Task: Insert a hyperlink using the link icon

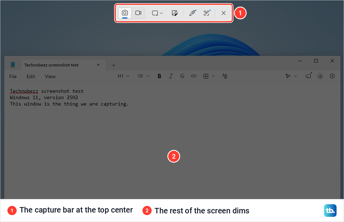Action: click(x=194, y=76)
